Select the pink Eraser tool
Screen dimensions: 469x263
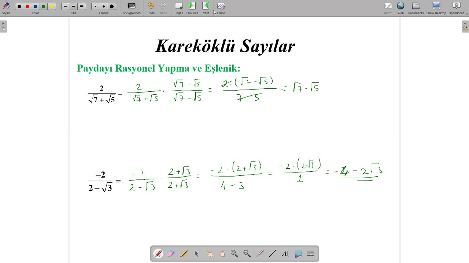point(171,254)
